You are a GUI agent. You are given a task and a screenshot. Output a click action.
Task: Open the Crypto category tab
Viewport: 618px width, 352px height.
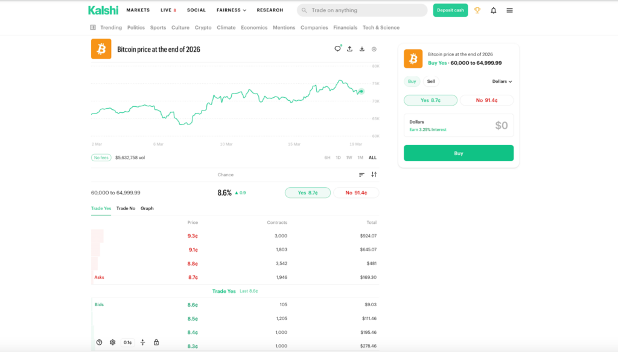(x=203, y=27)
